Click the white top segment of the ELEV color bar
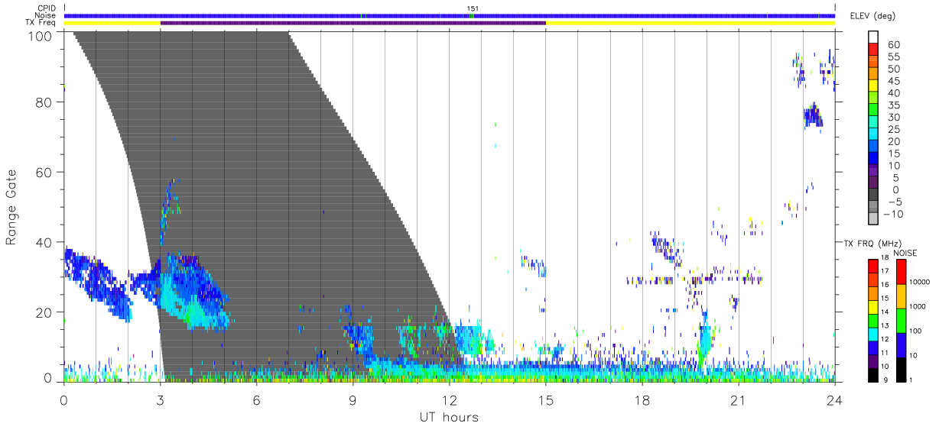 tap(874, 37)
